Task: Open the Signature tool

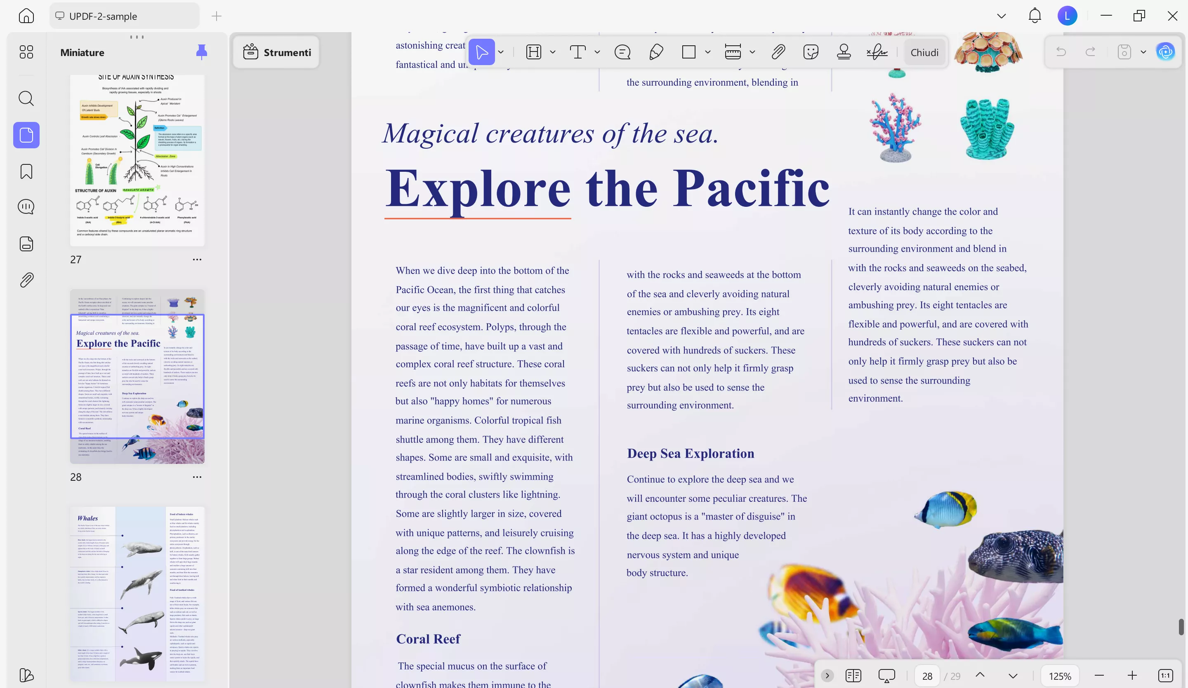Action: click(877, 52)
